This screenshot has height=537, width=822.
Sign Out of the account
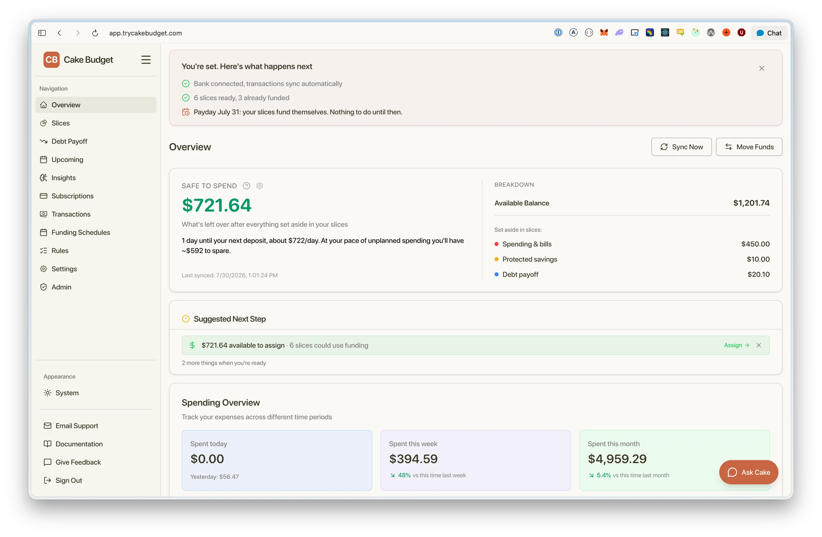click(x=96, y=480)
